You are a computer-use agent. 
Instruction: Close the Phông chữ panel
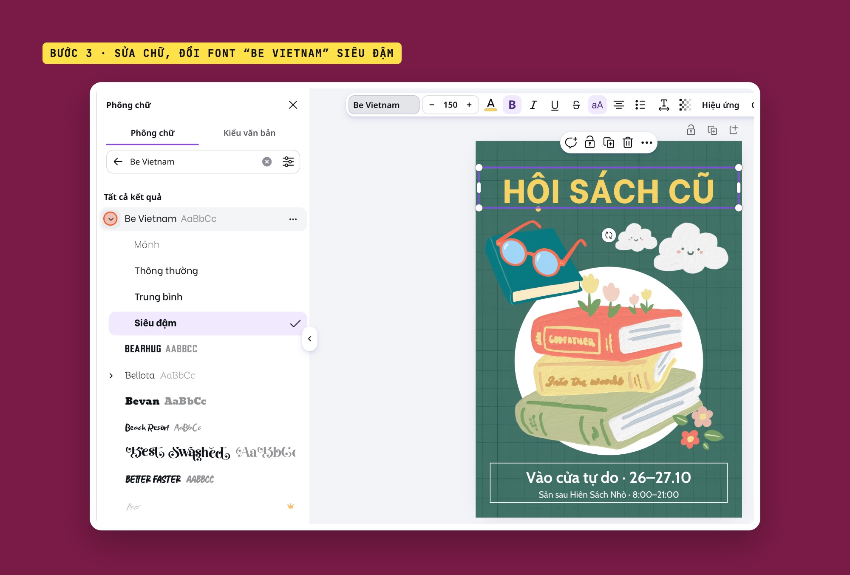293,105
